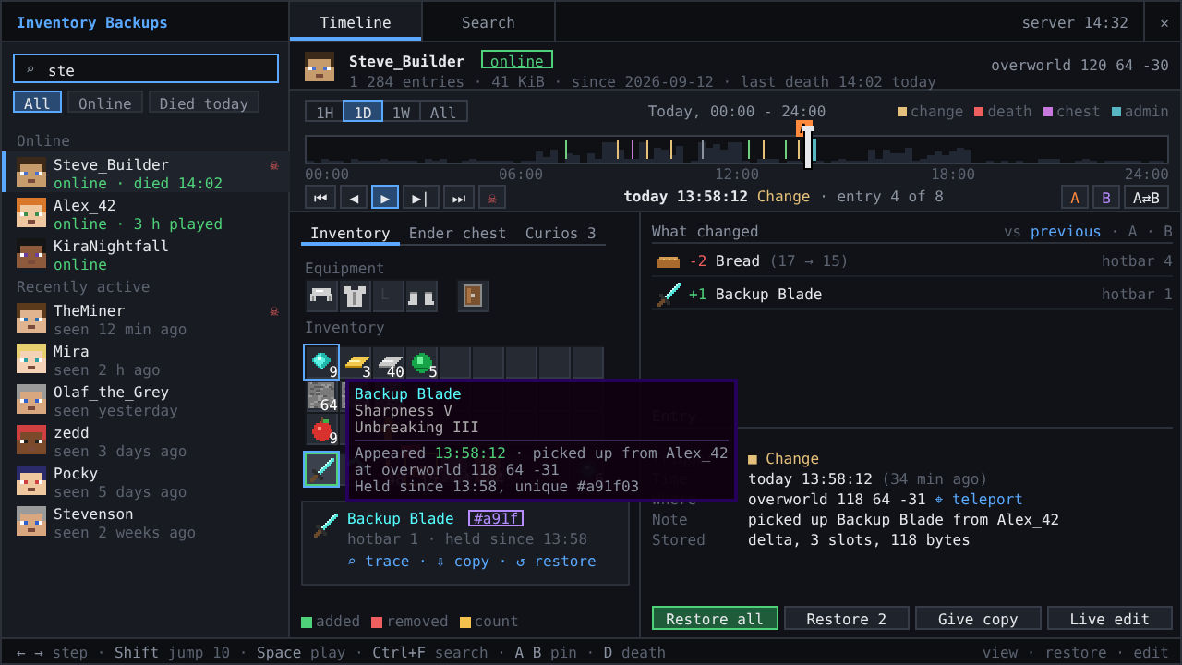Screen dimensions: 1182x665
Task: Select the apple slot with 9
Action: [322, 429]
